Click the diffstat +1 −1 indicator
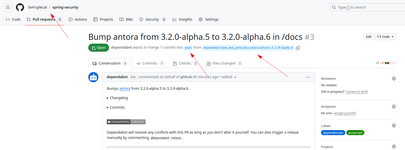This screenshot has width=405, height=150. (x=386, y=63)
